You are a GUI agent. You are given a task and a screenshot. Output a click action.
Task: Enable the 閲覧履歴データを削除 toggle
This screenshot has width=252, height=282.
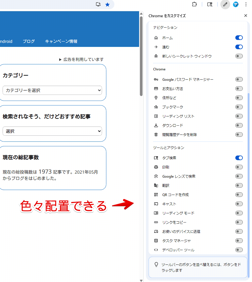click(x=239, y=134)
